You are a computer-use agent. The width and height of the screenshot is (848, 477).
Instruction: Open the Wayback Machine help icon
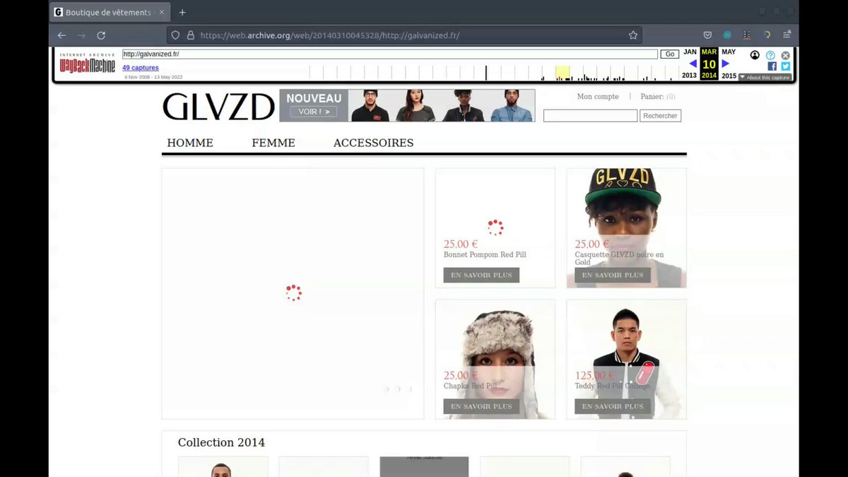[x=770, y=55]
